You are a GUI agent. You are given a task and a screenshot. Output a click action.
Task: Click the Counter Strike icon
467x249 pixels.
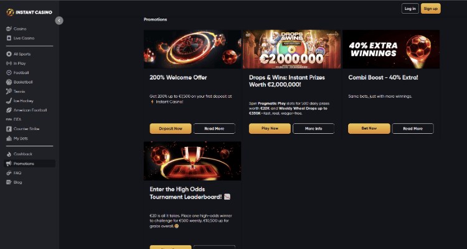click(x=9, y=129)
